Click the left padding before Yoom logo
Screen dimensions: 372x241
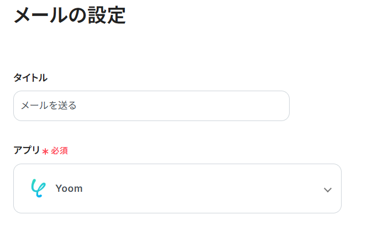click(21, 188)
